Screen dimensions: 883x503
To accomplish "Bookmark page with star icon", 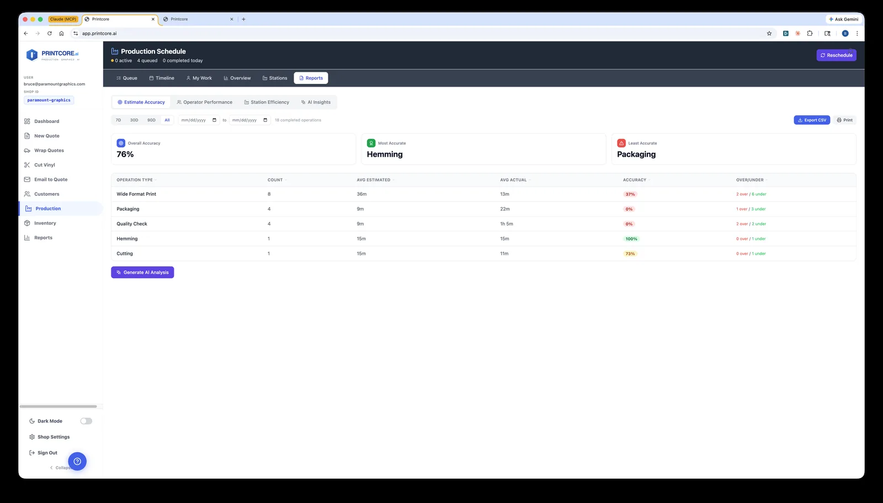I will pyautogui.click(x=769, y=34).
